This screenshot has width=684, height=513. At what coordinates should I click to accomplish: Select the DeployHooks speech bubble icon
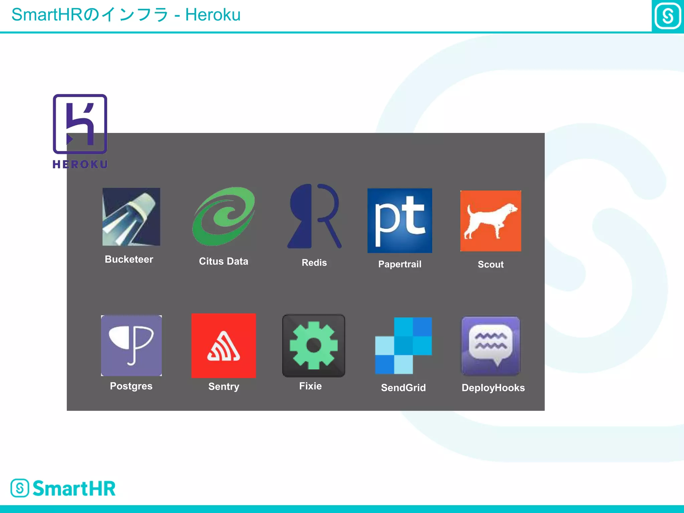[x=490, y=346]
